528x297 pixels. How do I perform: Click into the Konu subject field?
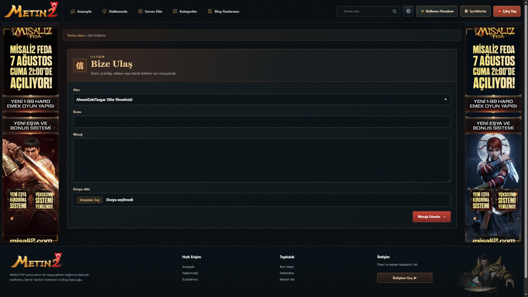point(262,122)
